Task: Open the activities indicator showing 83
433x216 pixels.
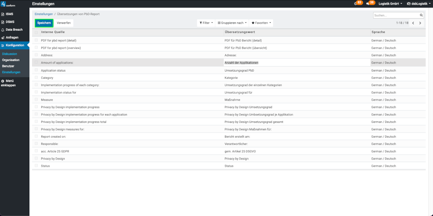Action: pos(358,3)
